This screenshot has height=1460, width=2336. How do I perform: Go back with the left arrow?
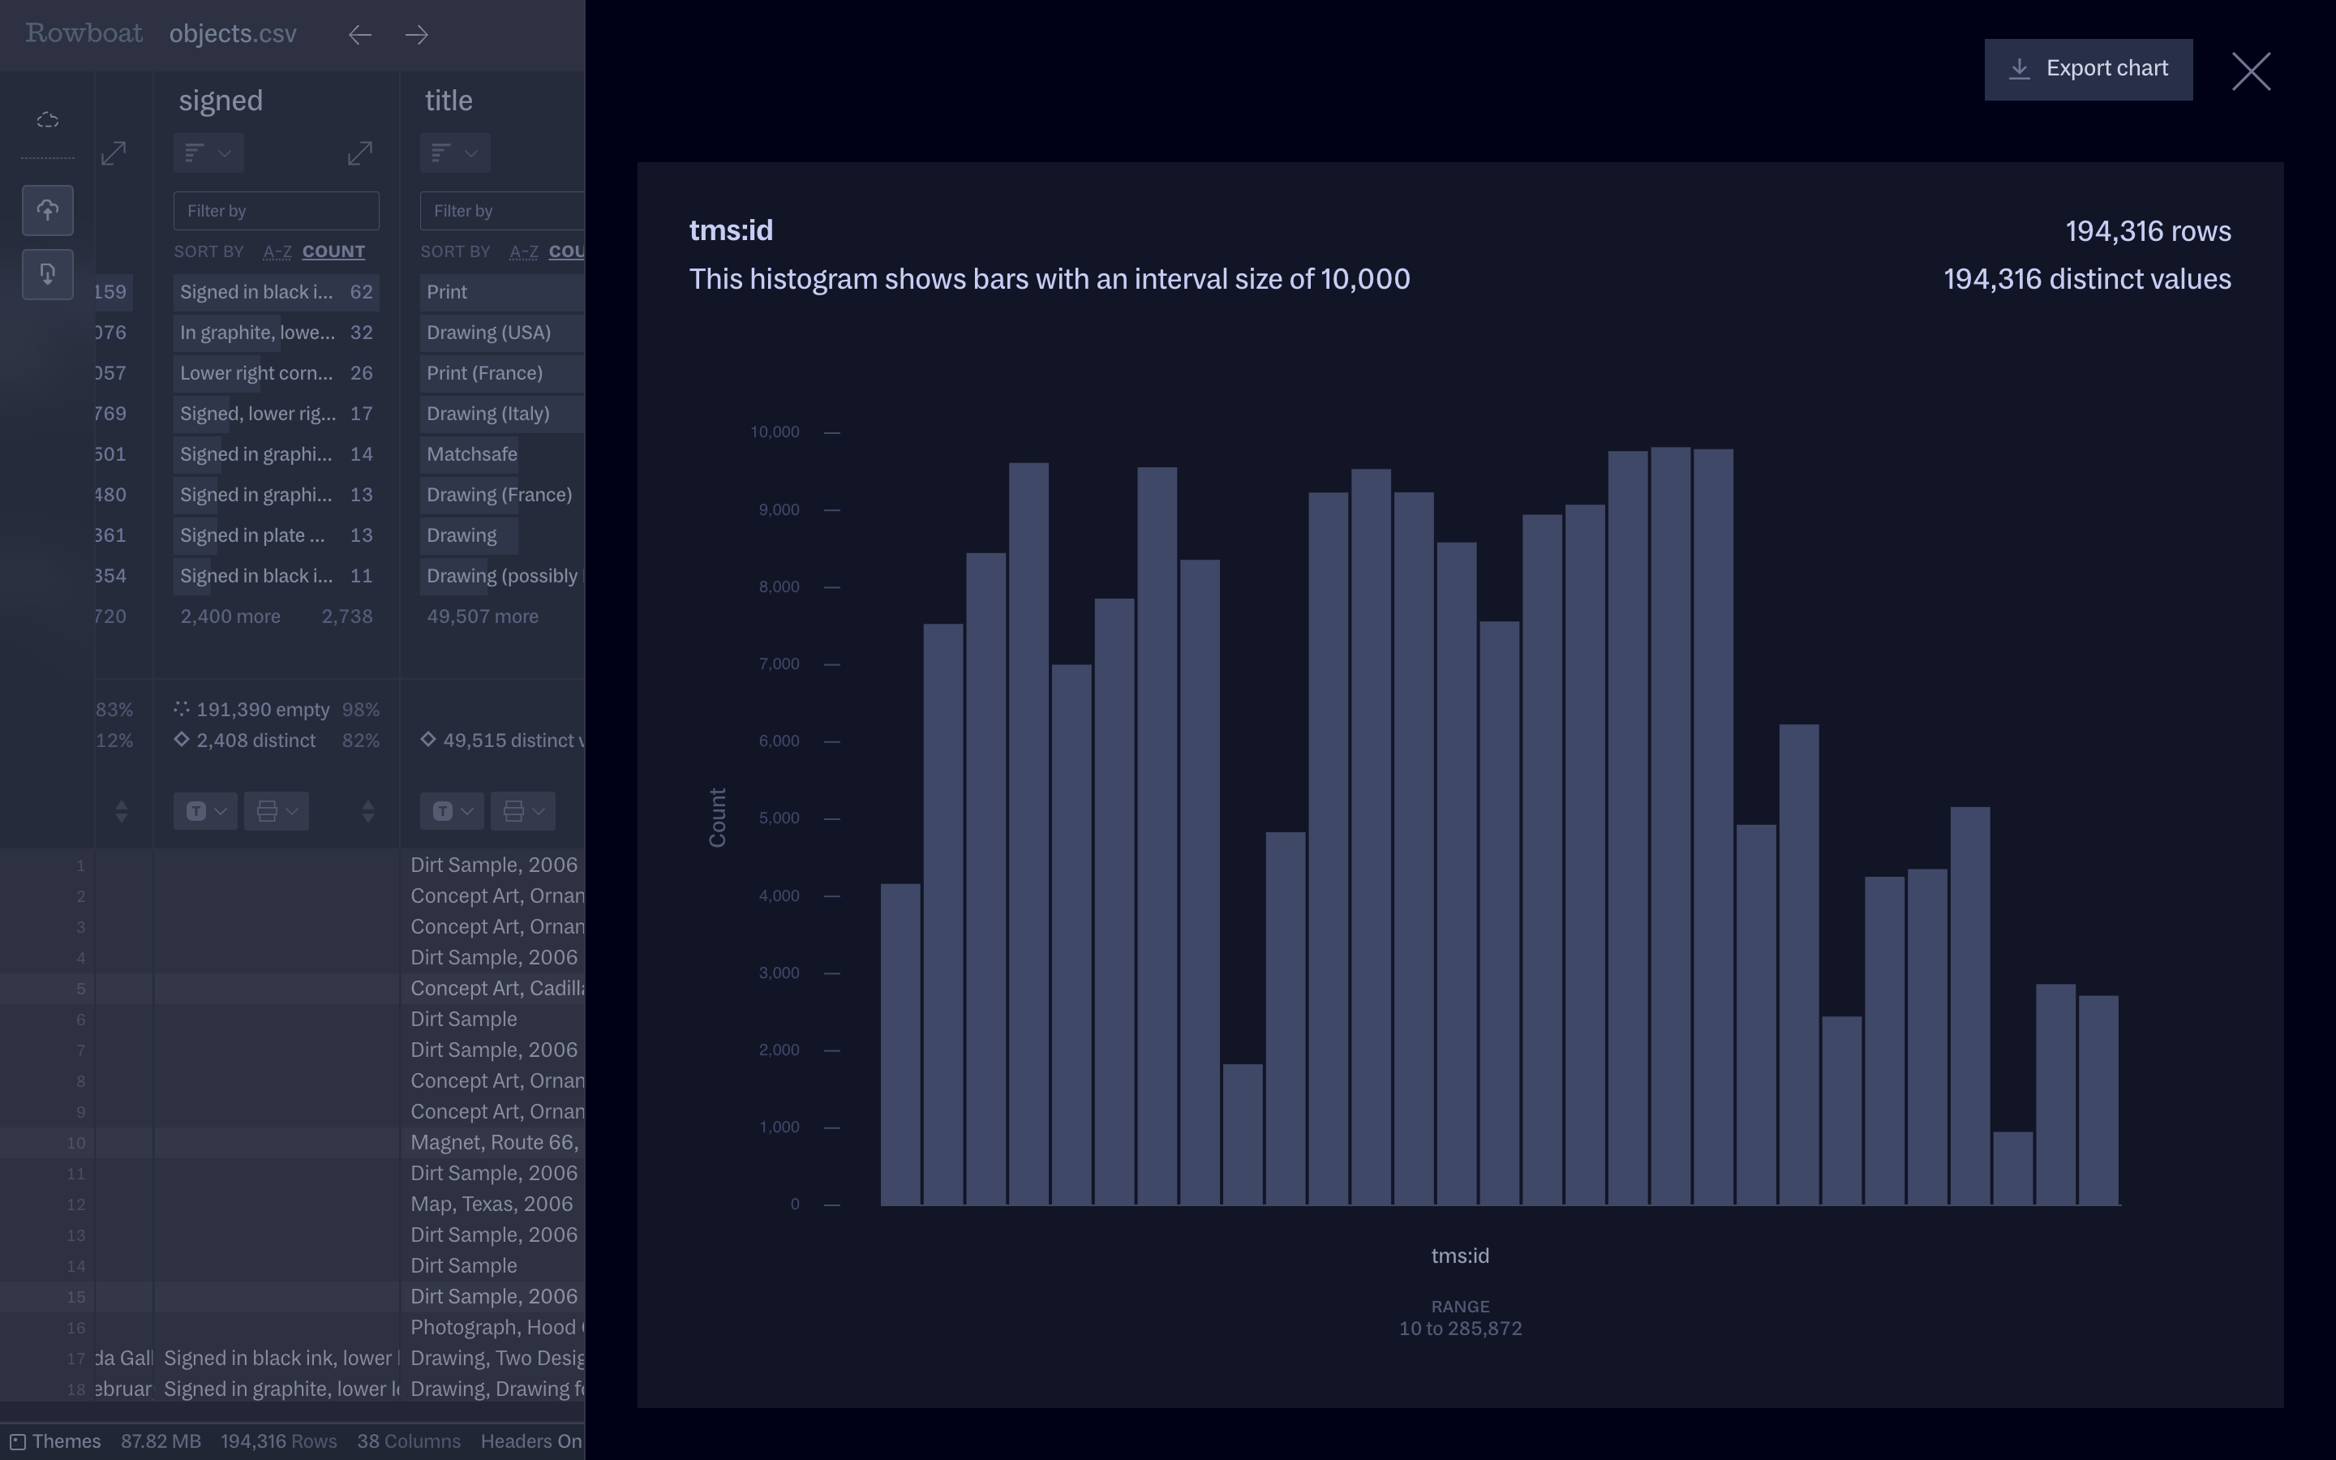click(x=360, y=35)
